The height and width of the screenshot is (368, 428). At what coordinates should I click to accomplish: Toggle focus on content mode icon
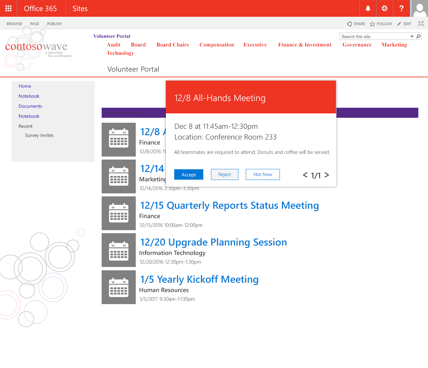[x=421, y=23]
